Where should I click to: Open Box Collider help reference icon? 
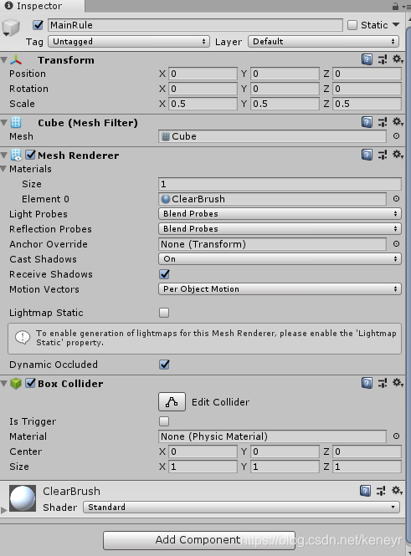tap(367, 383)
